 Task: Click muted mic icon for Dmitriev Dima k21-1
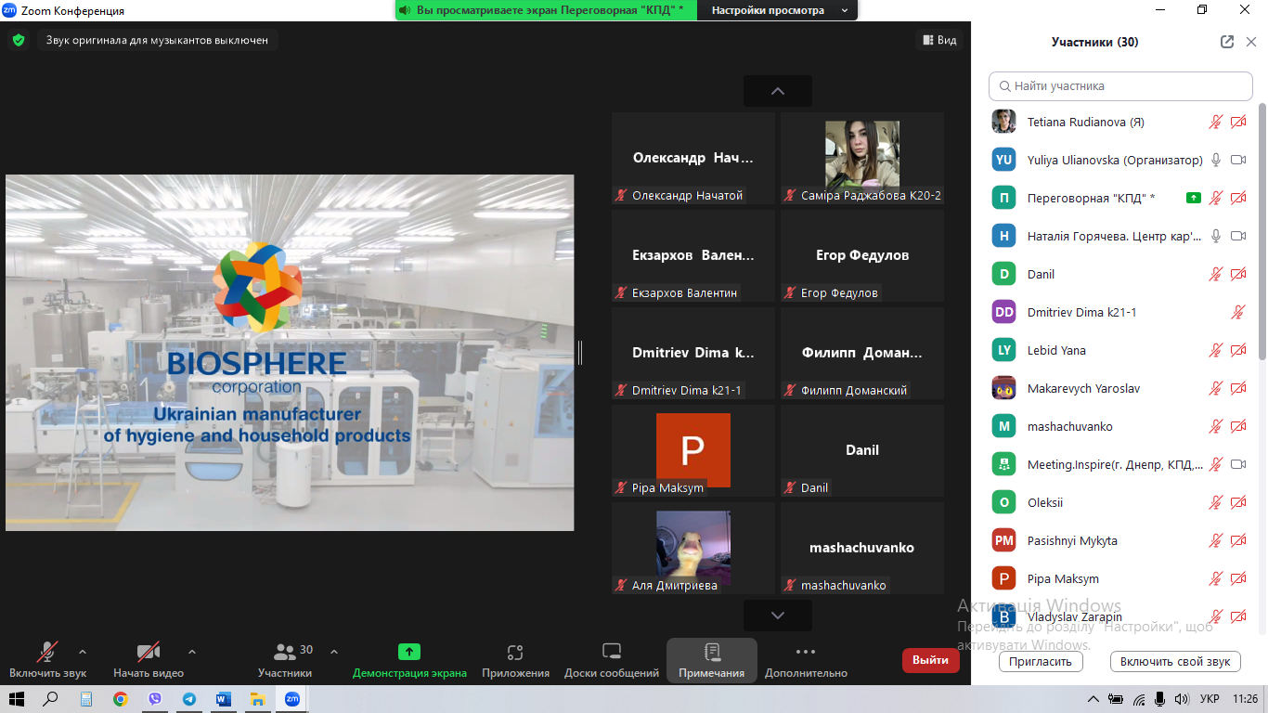(1238, 312)
